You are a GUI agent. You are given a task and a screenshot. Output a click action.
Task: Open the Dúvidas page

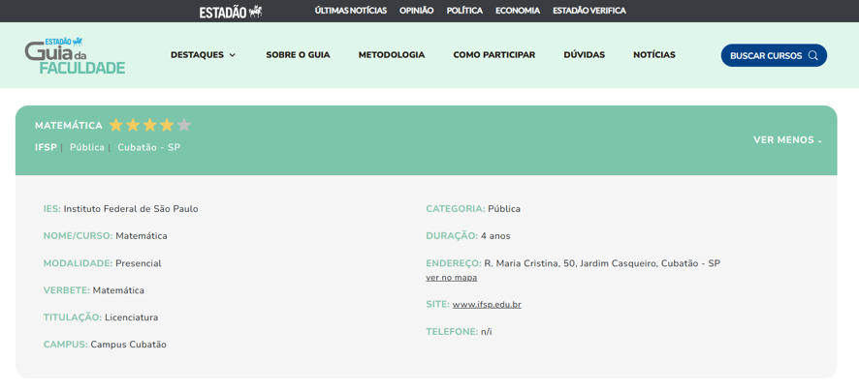(x=584, y=55)
